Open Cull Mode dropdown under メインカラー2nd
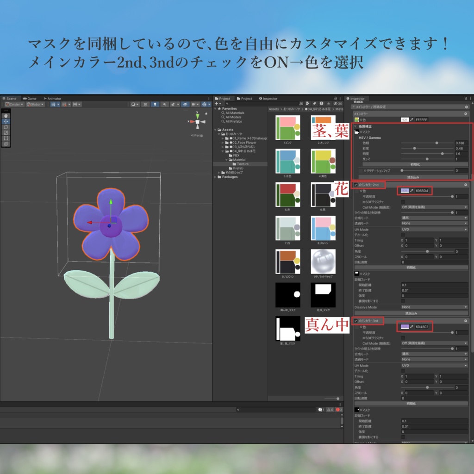The image size is (474, 474). pyautogui.click(x=434, y=207)
